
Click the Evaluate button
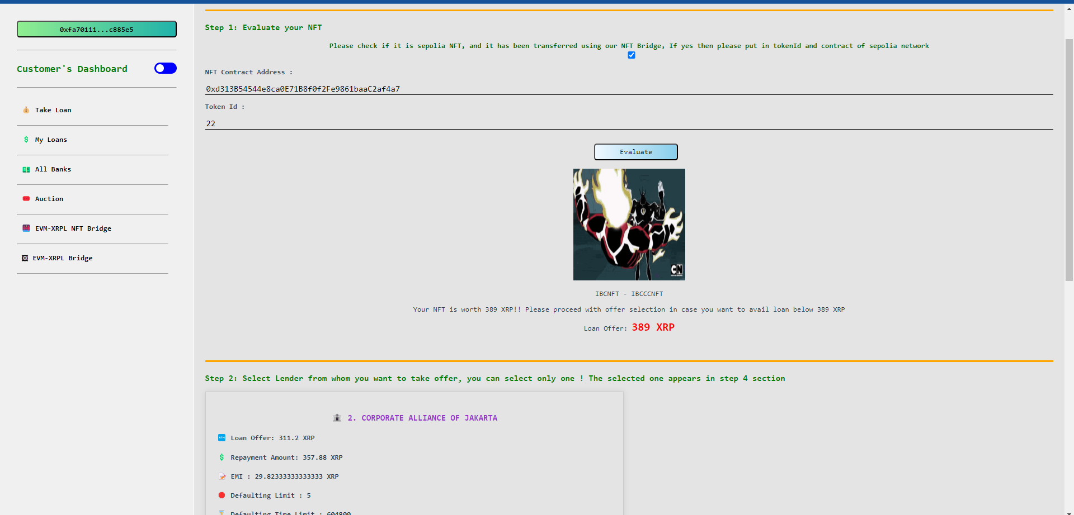point(636,152)
